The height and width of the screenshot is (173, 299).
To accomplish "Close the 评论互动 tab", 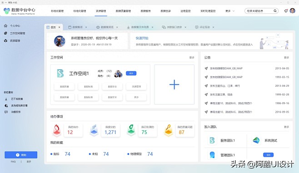I will [x=214, y=27].
